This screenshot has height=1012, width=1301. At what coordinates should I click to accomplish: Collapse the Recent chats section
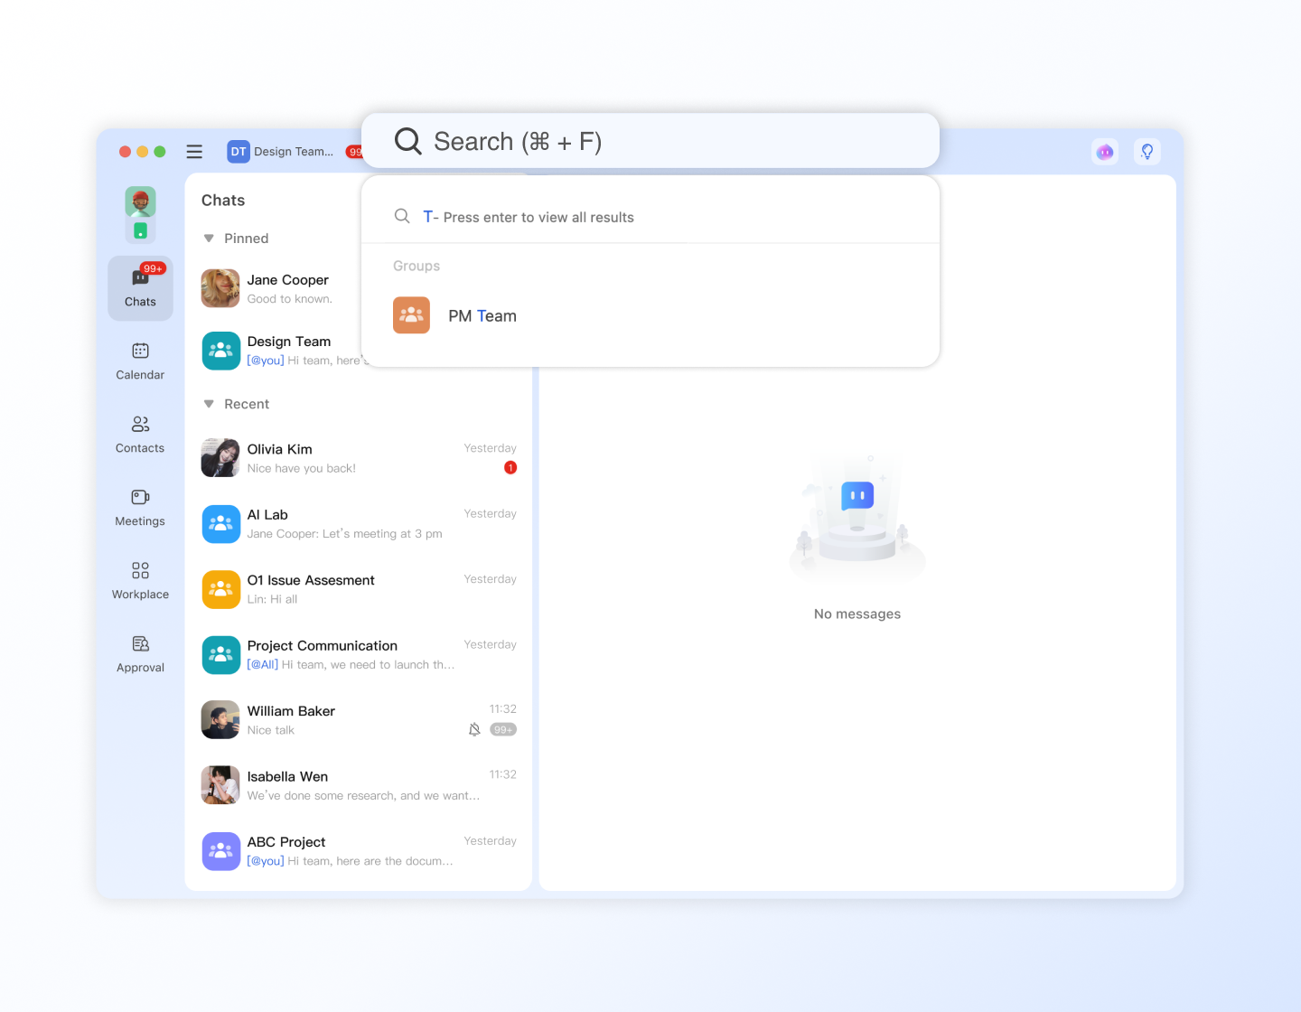pos(209,404)
